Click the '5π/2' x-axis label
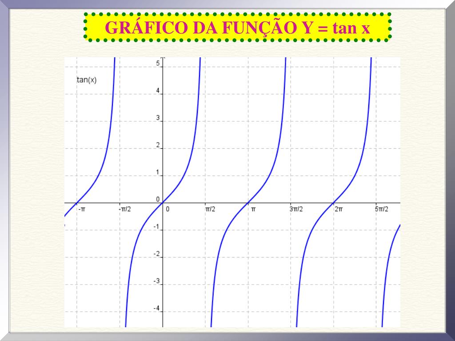The width and height of the screenshot is (455, 341). pos(381,209)
